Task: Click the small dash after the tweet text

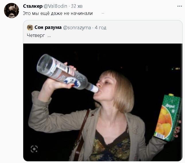Action: coord(103,13)
